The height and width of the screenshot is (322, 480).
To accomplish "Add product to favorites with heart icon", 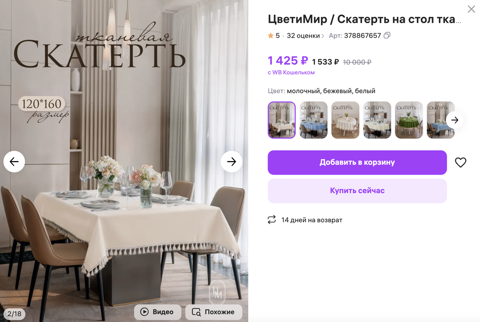I will (461, 163).
